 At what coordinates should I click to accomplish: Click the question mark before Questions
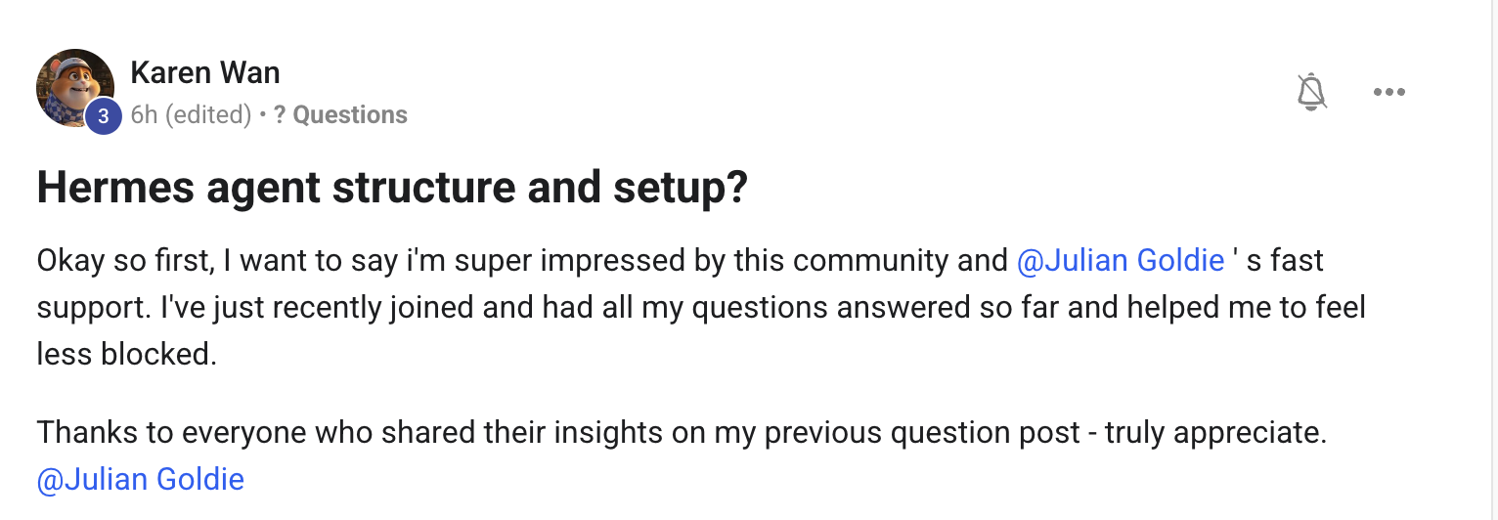(279, 115)
